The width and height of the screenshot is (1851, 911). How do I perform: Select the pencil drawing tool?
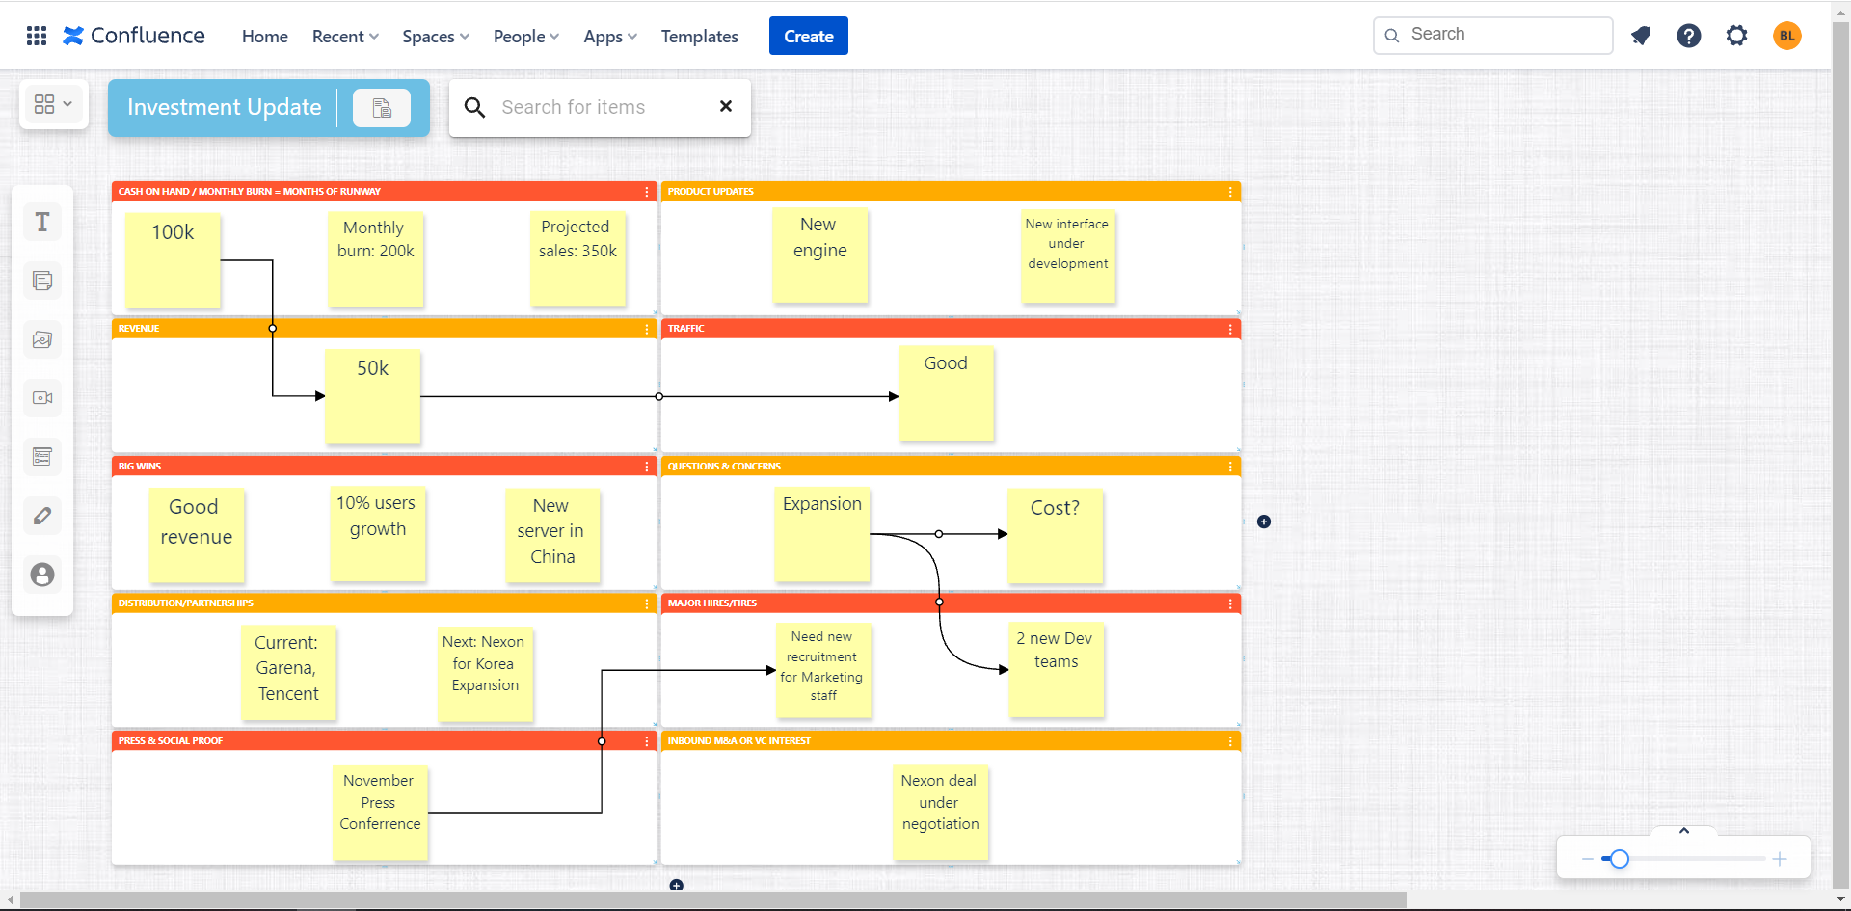(41, 516)
